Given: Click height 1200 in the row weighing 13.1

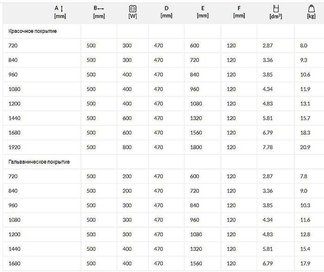Looking at the screenshot, I should (14, 104).
